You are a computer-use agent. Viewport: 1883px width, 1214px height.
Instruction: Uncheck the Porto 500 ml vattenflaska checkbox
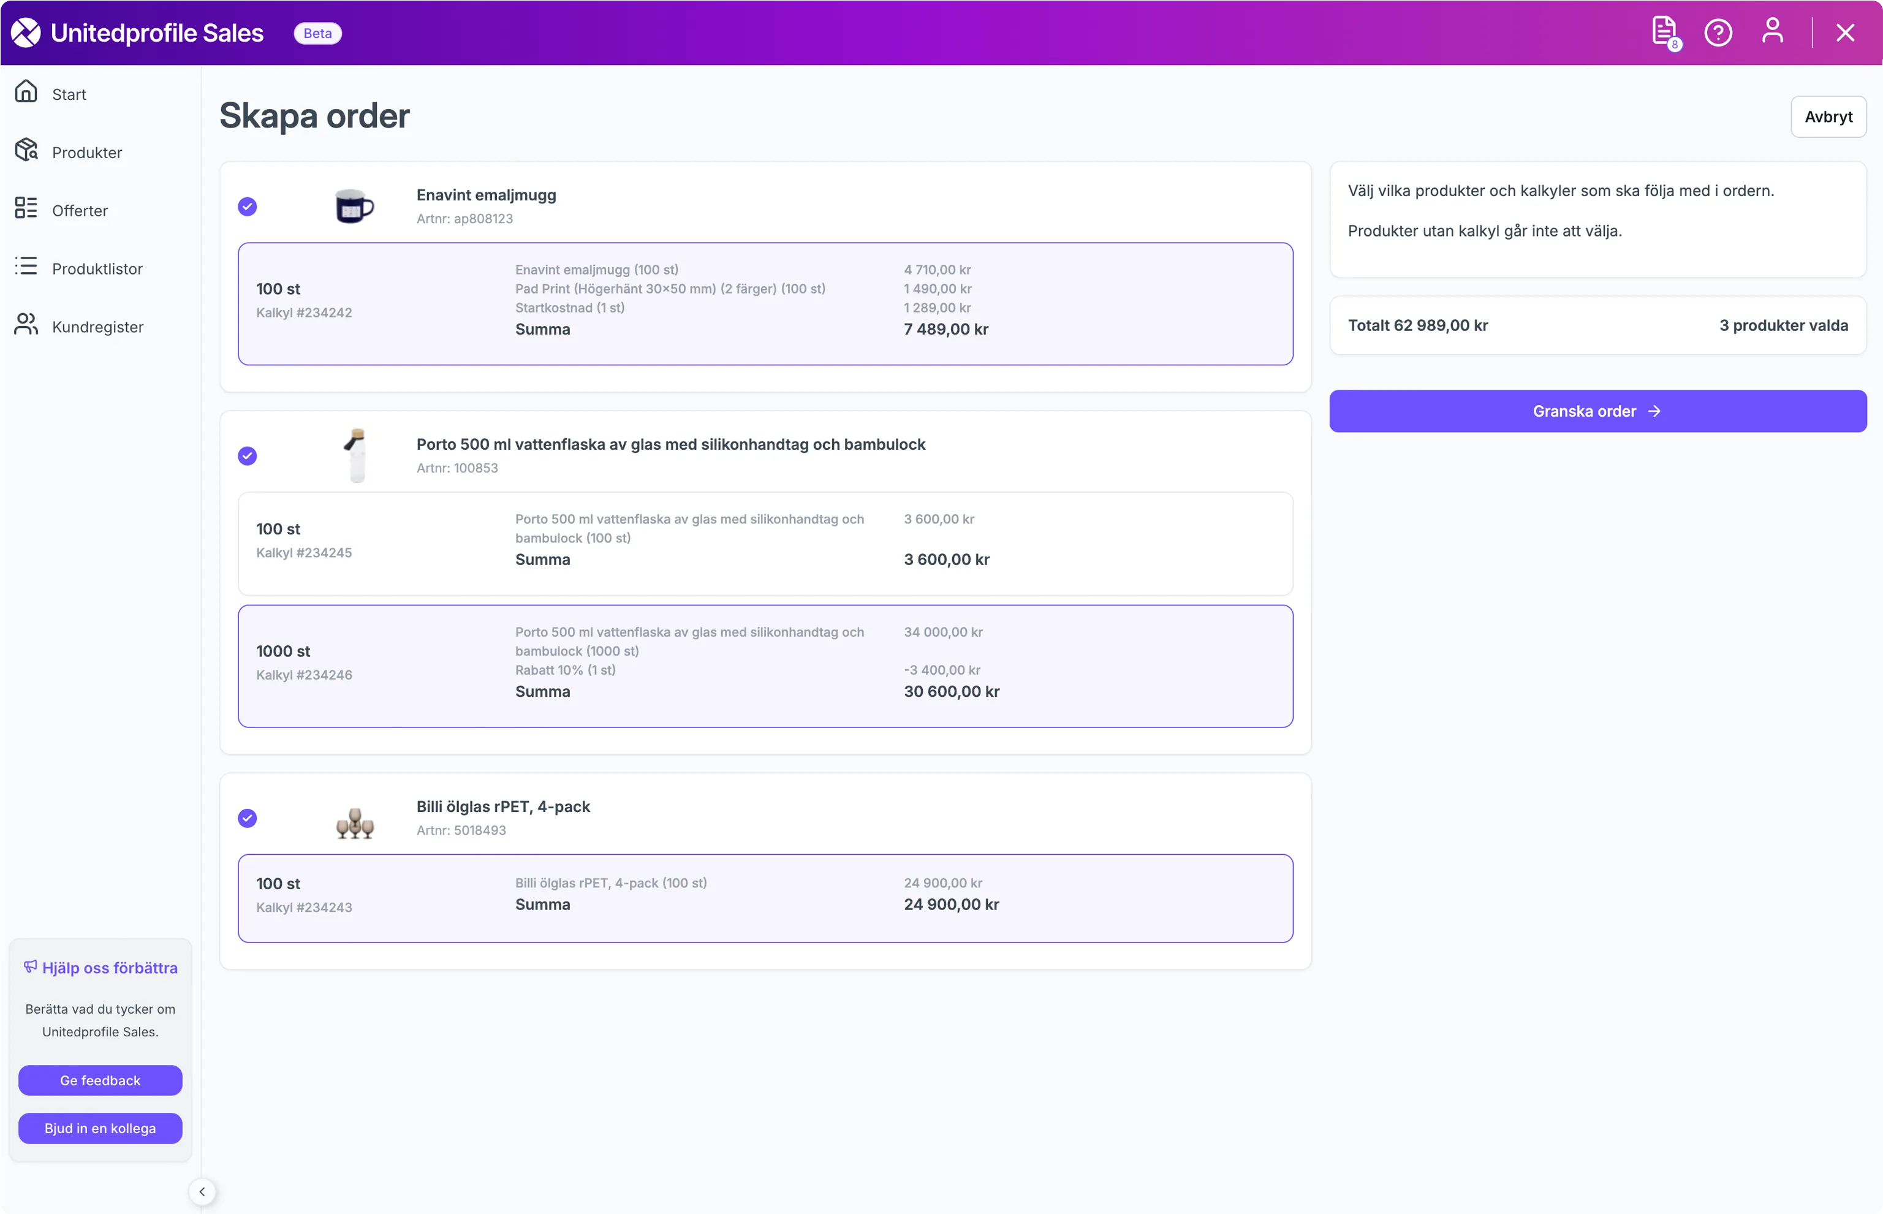tap(248, 456)
